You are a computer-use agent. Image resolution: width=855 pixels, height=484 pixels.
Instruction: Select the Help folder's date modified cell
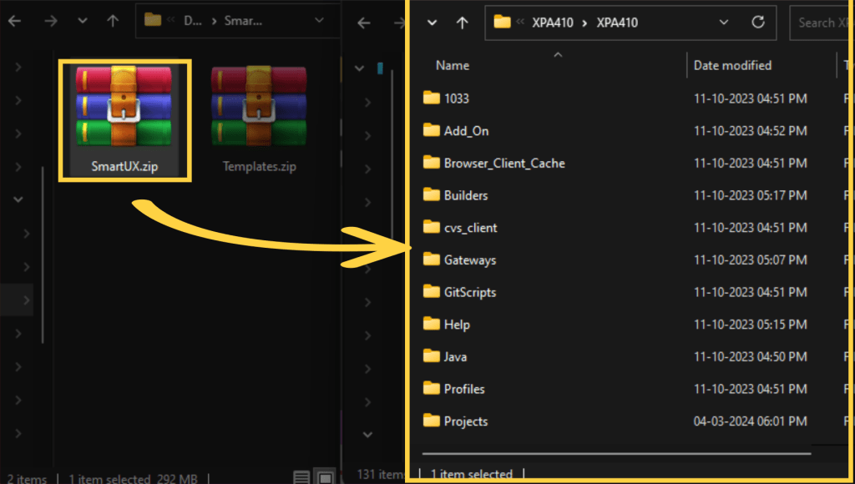750,325
